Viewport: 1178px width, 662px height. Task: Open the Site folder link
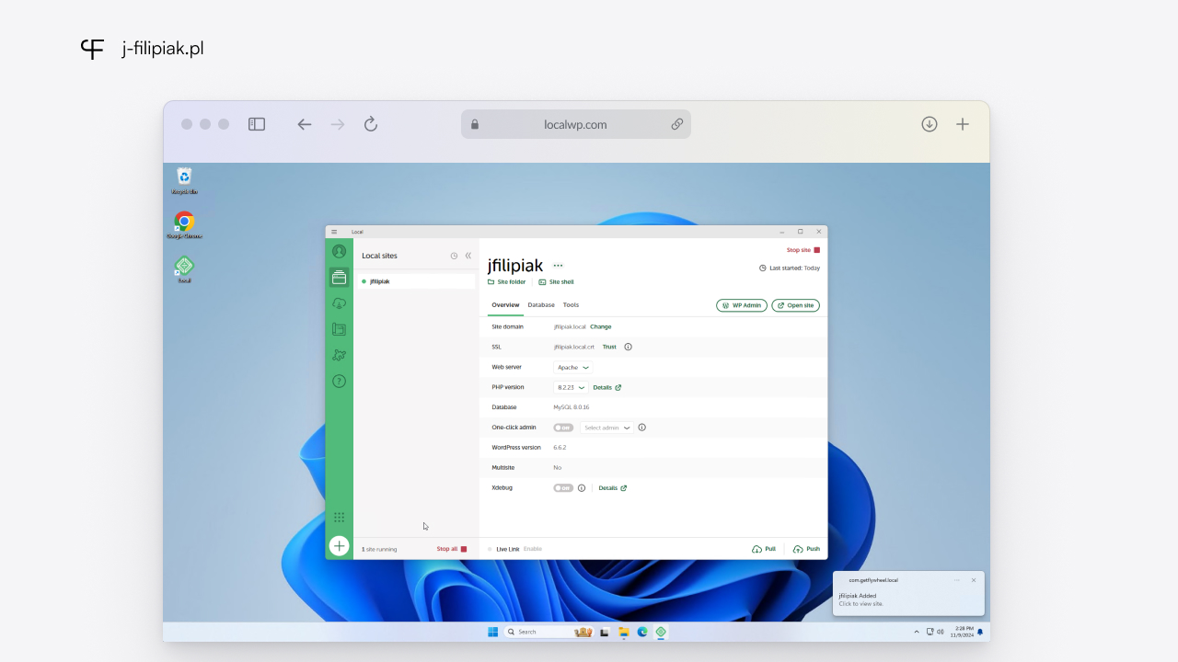click(507, 282)
